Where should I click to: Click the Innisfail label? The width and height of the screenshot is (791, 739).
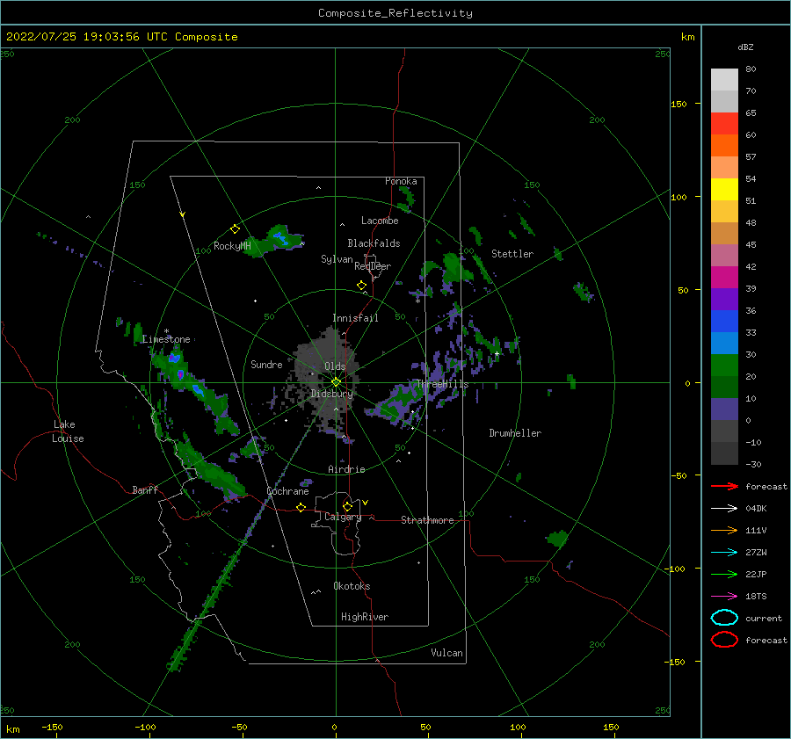coord(355,318)
